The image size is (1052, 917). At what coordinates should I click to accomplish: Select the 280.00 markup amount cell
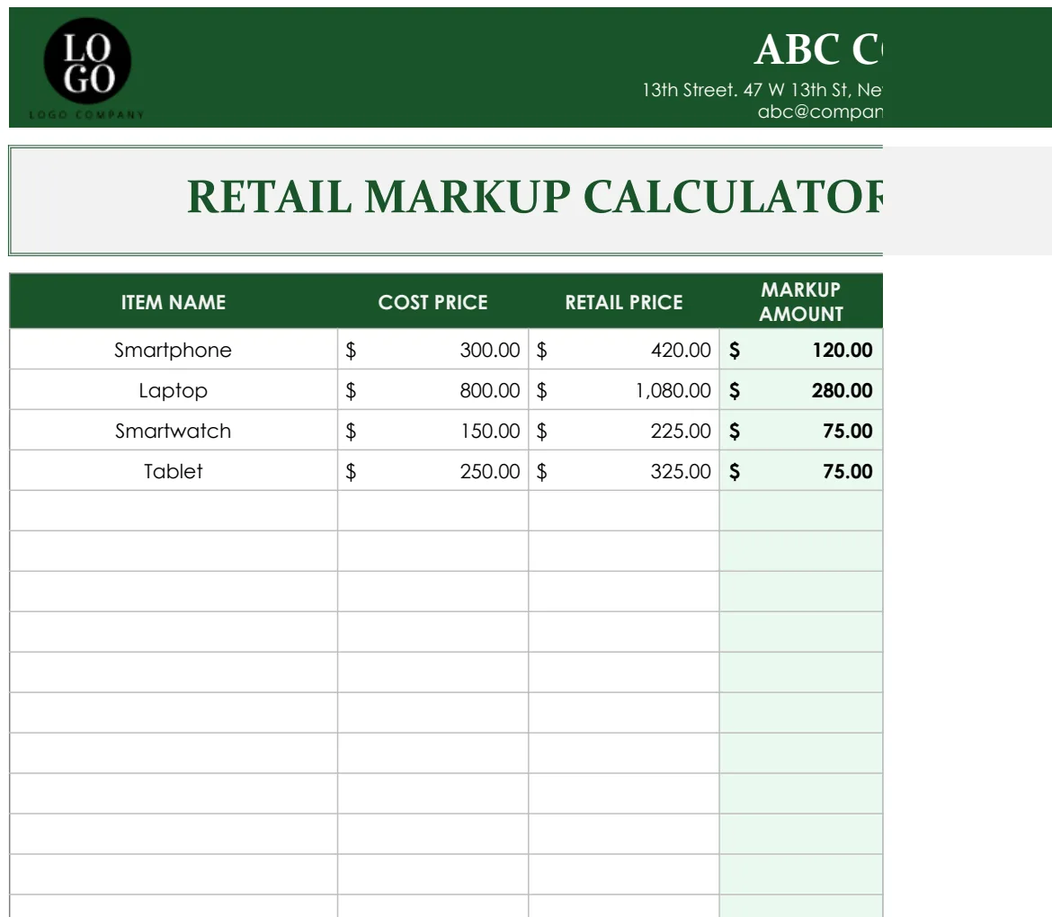[801, 390]
